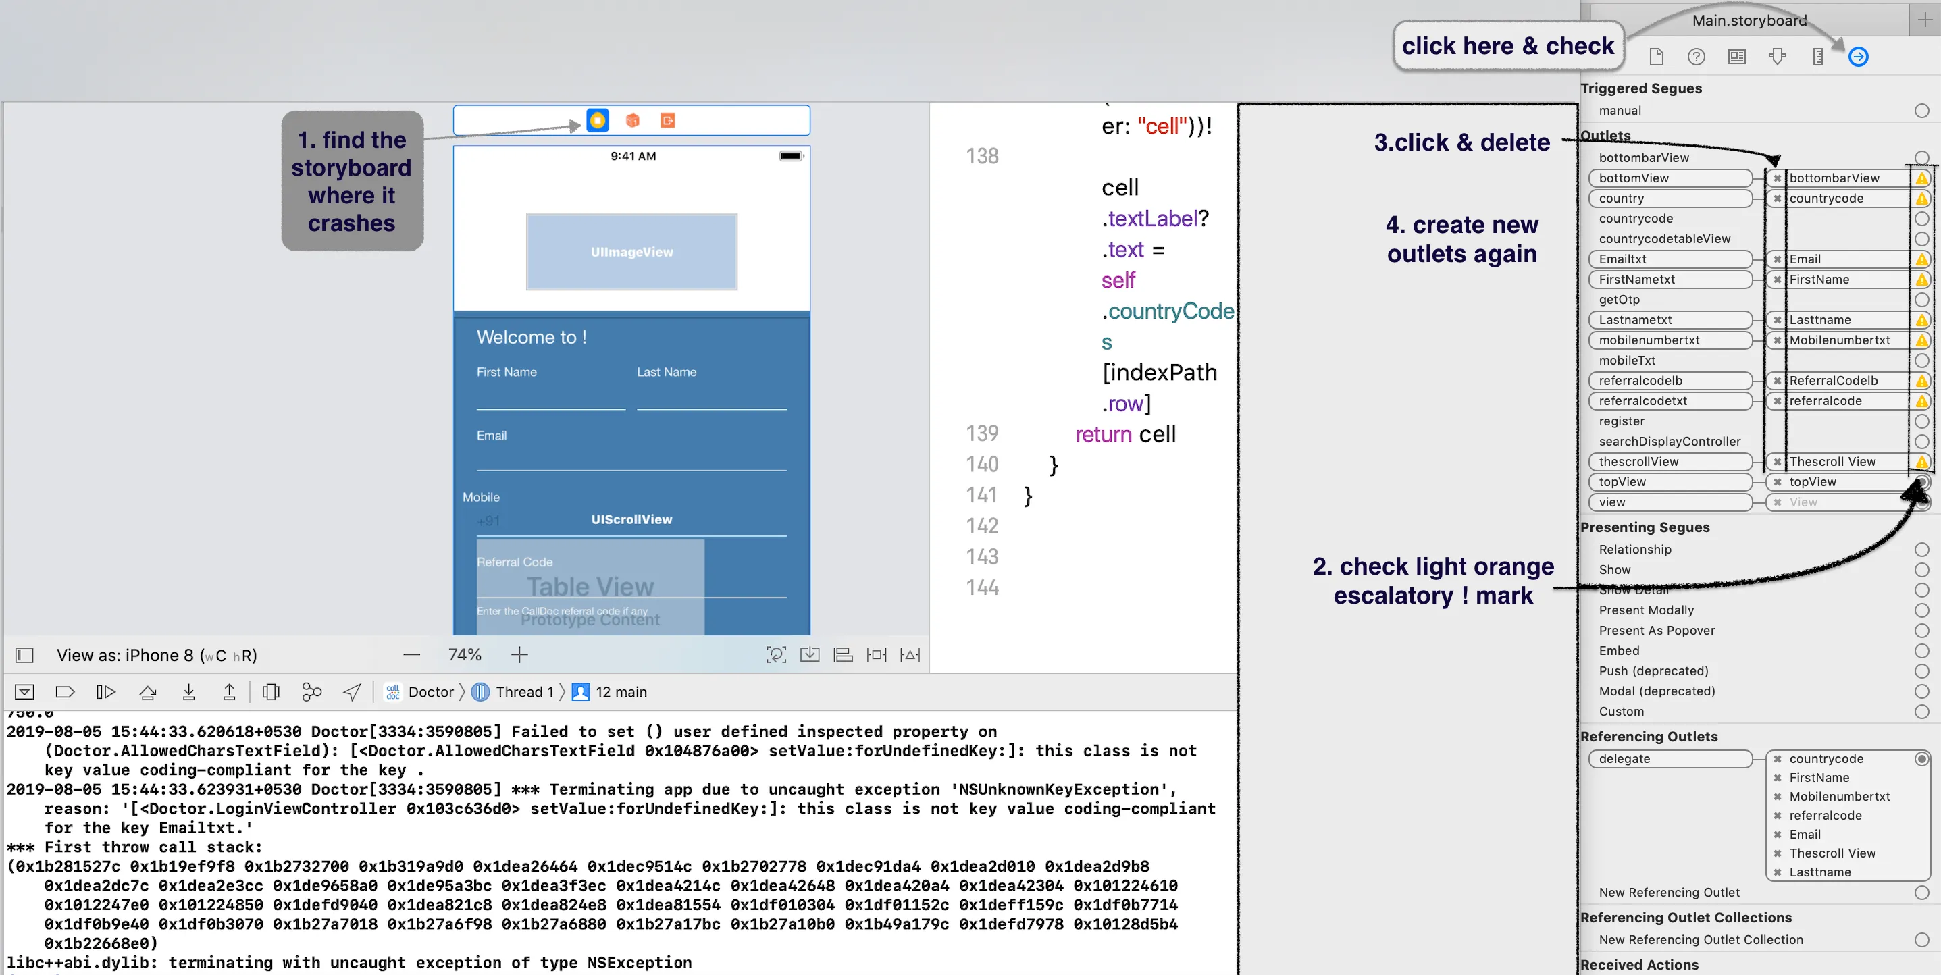Open the Connections inspector icon
Image resolution: width=1941 pixels, height=975 pixels.
coord(1858,57)
